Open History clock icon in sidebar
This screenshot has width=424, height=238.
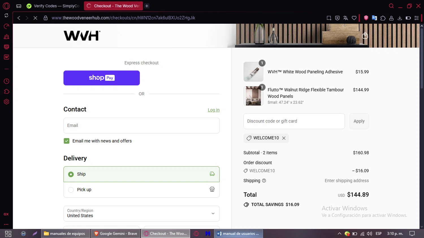(6, 81)
